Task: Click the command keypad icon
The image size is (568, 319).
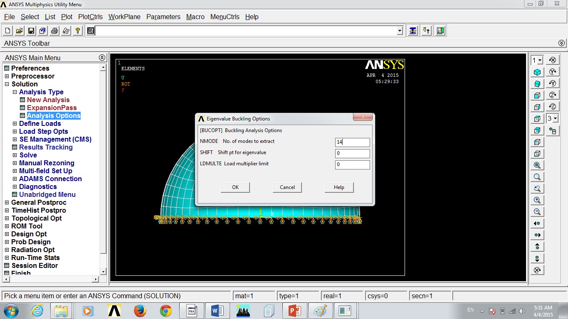Action: [91, 31]
